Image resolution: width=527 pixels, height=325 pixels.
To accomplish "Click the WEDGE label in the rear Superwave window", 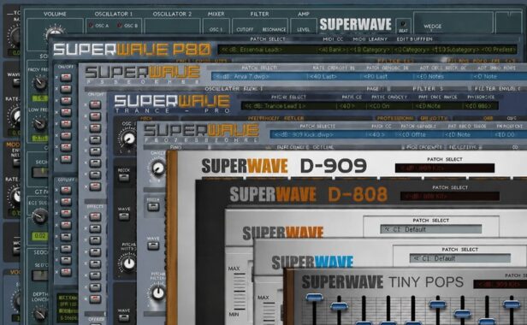I will pyautogui.click(x=432, y=27).
